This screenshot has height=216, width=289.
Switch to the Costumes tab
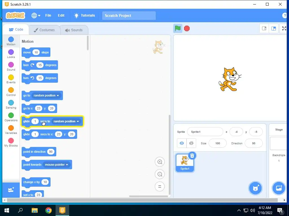coord(44,30)
